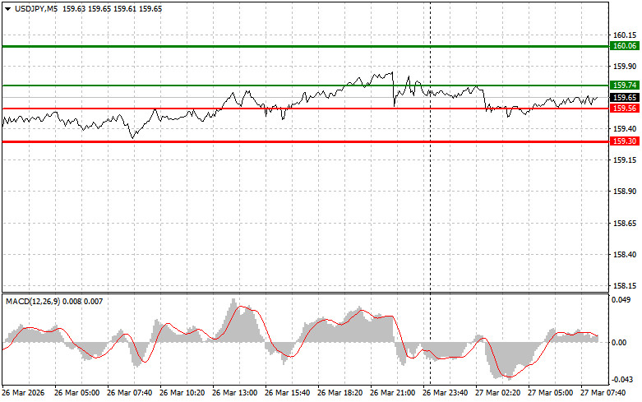Image resolution: width=642 pixels, height=402 pixels.
Task: Select the red 159.30 price level tag
Action: 625,141
